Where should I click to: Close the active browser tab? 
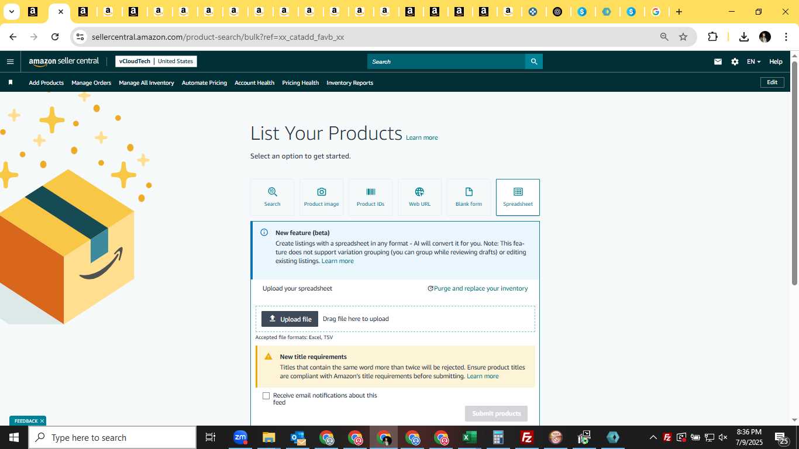[60, 12]
